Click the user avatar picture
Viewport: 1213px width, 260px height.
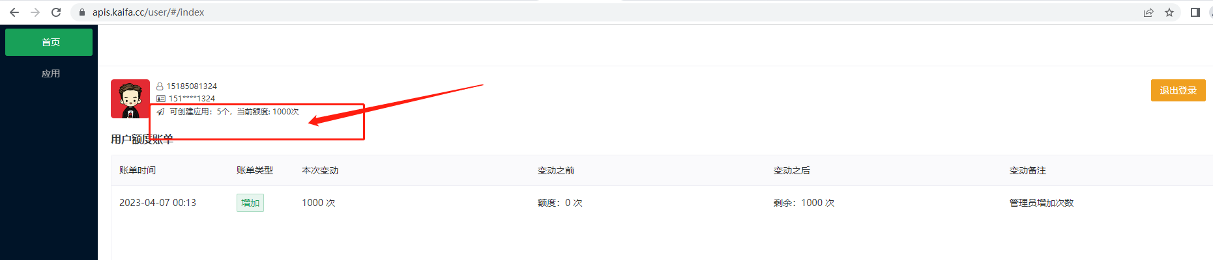click(130, 99)
